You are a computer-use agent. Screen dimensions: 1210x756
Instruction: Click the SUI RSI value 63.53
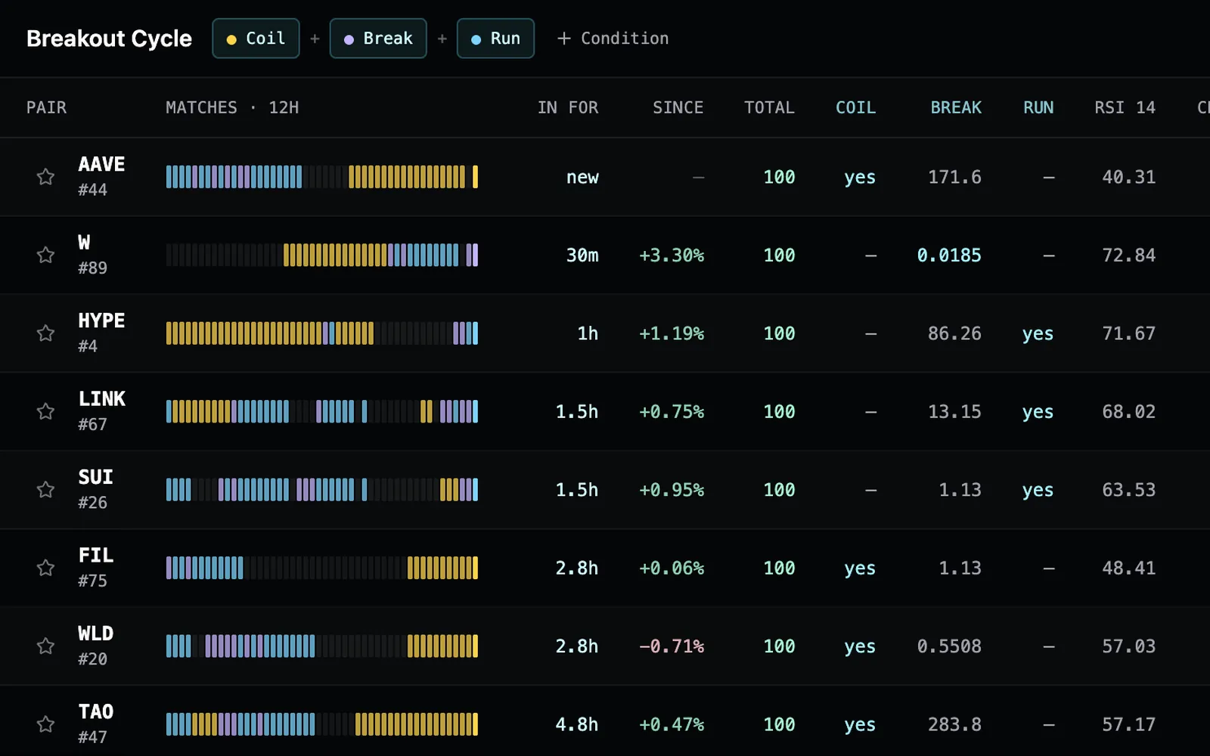point(1128,490)
